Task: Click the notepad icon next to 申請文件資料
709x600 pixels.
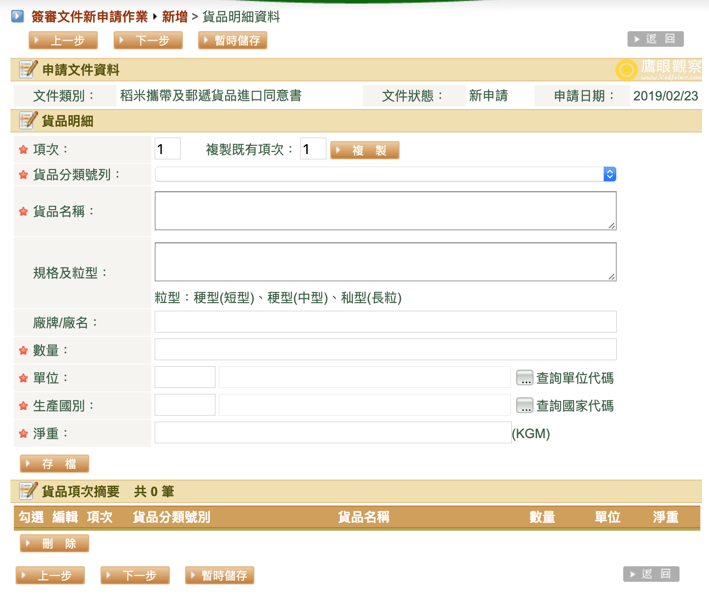Action: [28, 69]
